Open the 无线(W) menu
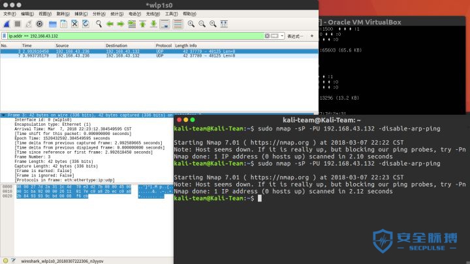470x264 pixels. coord(153,14)
